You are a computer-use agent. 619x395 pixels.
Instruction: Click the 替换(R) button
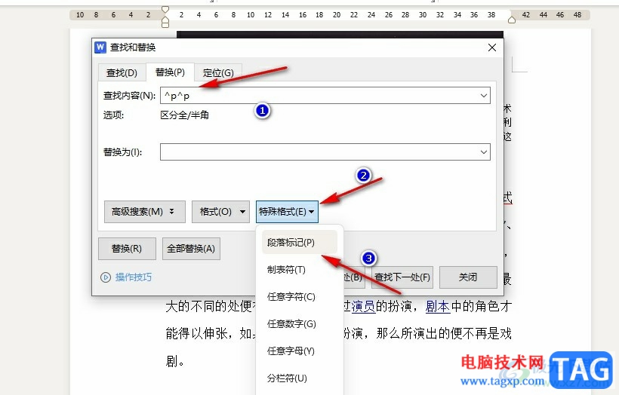127,249
